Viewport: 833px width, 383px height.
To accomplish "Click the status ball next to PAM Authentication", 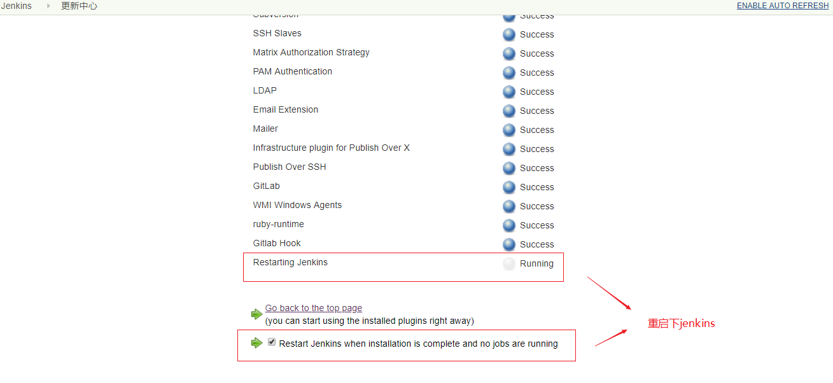I will [509, 73].
